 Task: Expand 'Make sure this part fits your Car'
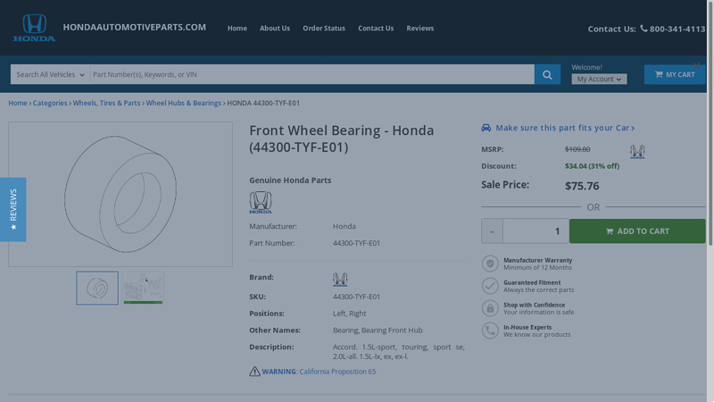(x=564, y=128)
